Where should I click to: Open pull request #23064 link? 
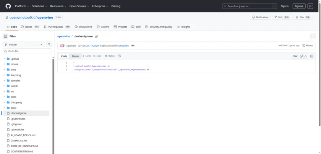(125, 46)
